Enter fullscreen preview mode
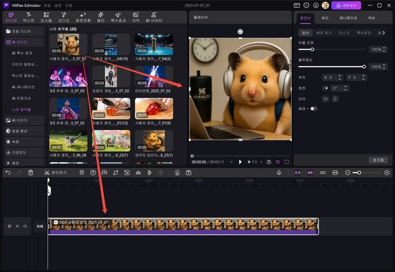The image size is (395, 272). (x=287, y=162)
